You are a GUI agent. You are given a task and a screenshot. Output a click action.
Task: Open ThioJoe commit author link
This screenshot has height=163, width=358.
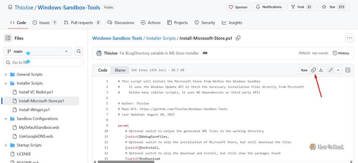(111, 53)
